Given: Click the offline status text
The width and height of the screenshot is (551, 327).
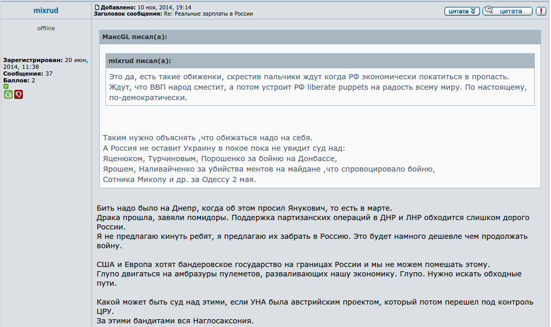Looking at the screenshot, I should coord(46,28).
